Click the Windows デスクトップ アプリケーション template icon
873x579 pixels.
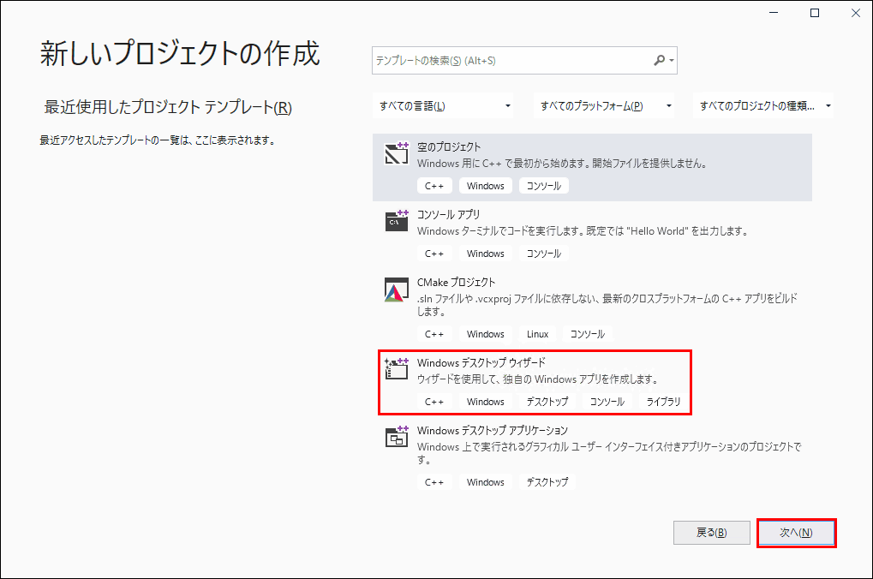pyautogui.click(x=397, y=437)
